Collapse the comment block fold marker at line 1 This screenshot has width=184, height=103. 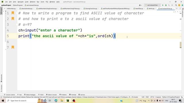coord(17,13)
